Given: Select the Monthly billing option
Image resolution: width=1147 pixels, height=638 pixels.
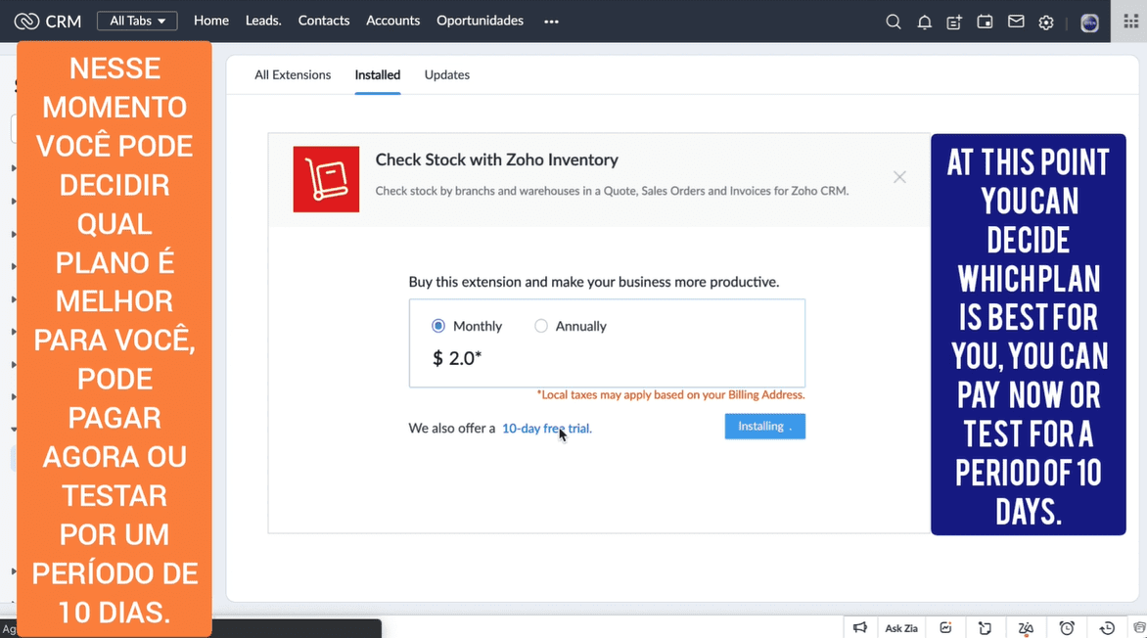Looking at the screenshot, I should coord(438,326).
